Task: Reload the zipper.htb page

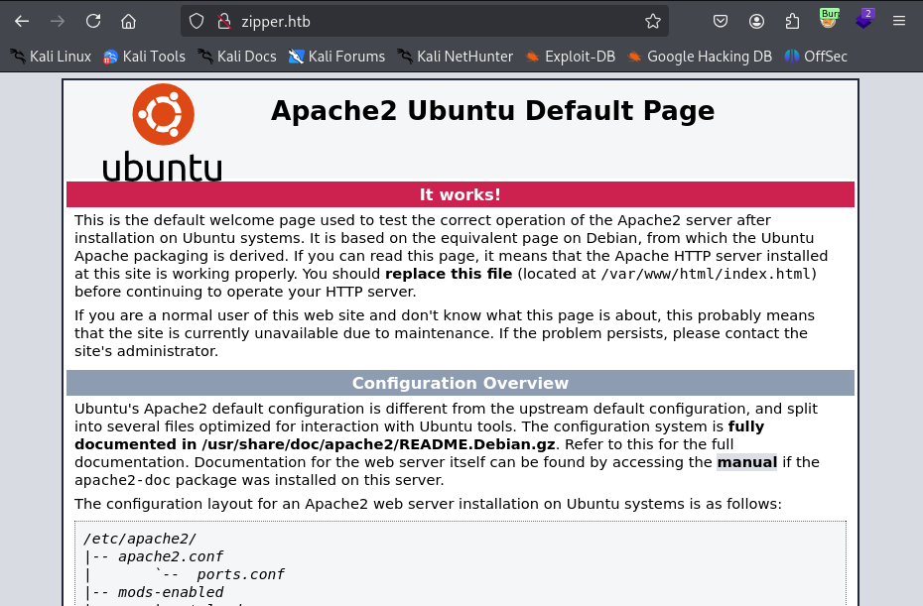Action: [93, 21]
